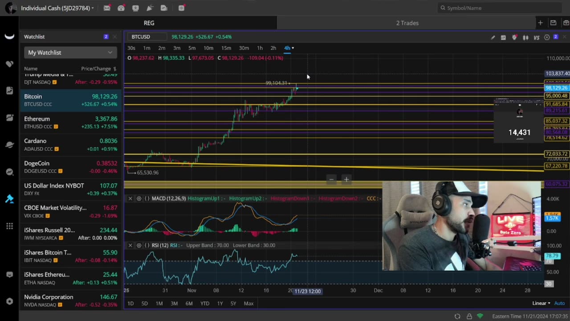The height and width of the screenshot is (321, 570).
Task: Click the 98,129.26 current price label on axis
Action: click(557, 88)
